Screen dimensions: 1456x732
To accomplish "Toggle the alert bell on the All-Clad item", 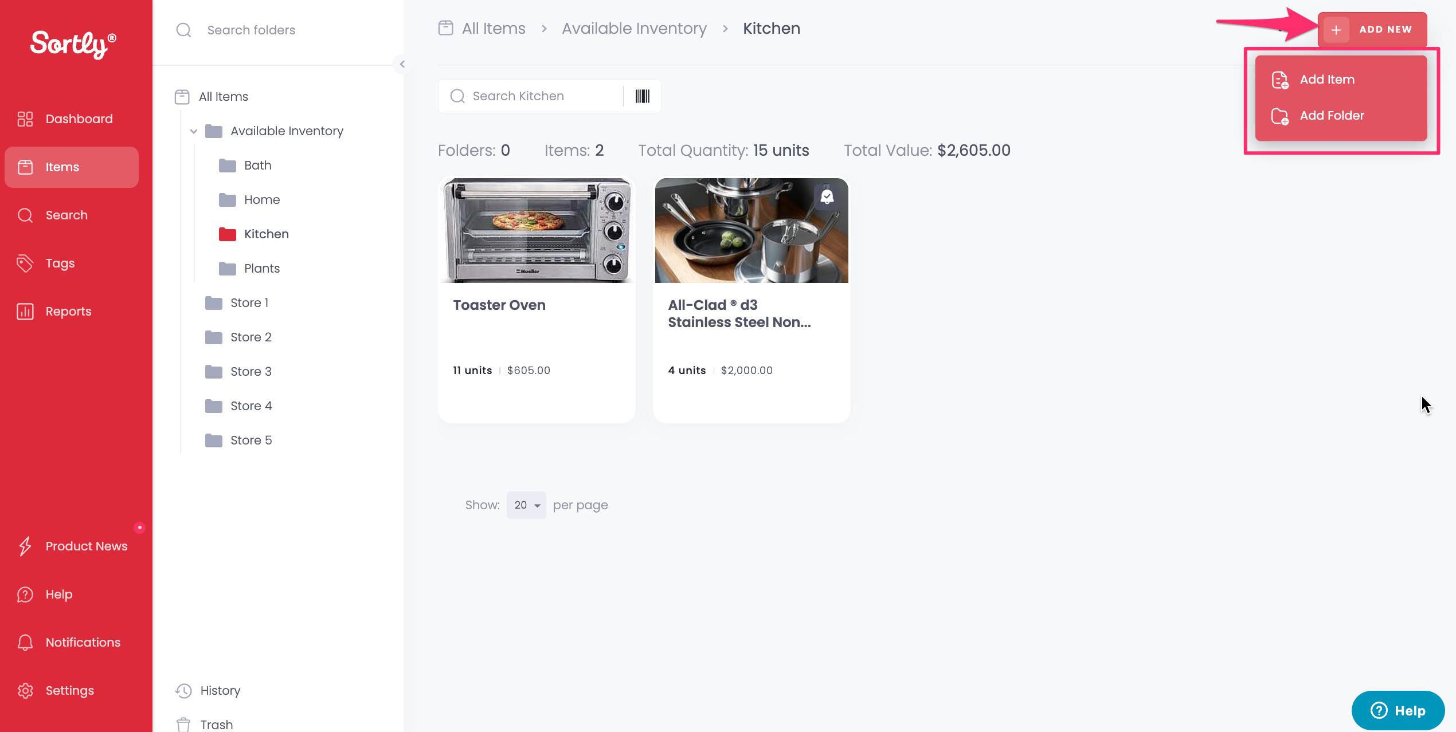I will pyautogui.click(x=827, y=196).
